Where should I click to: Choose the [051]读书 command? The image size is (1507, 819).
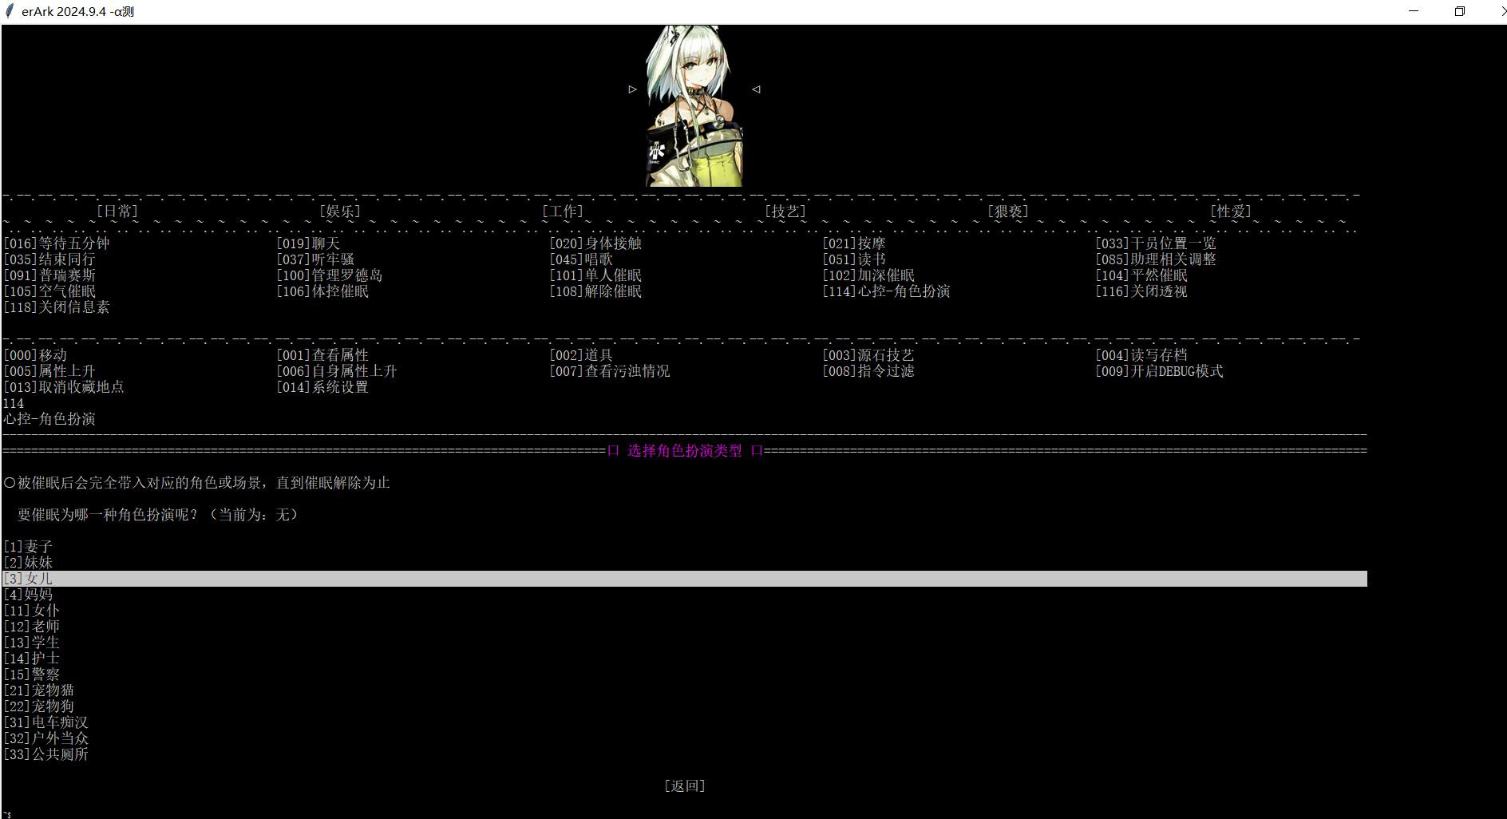pos(854,259)
